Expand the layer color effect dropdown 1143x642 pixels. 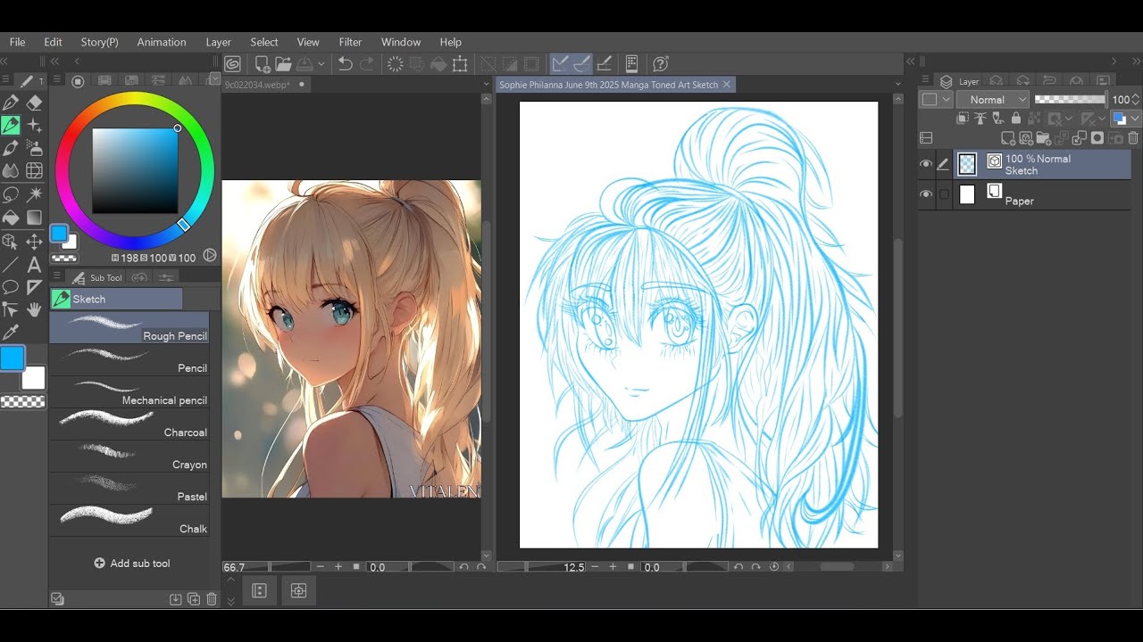point(1136,119)
